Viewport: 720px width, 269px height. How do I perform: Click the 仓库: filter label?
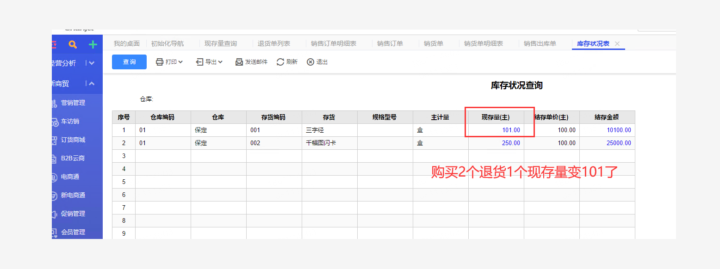pyautogui.click(x=147, y=99)
